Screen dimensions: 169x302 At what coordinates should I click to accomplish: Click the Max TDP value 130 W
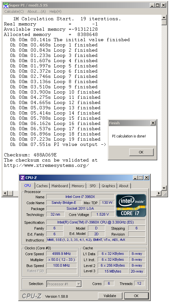point(107,203)
